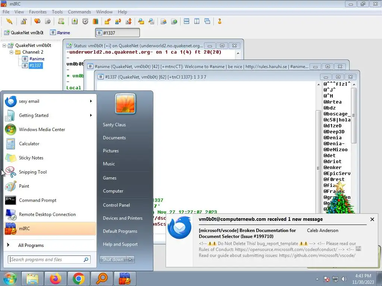Launch Paint from the Start menu

(50, 186)
